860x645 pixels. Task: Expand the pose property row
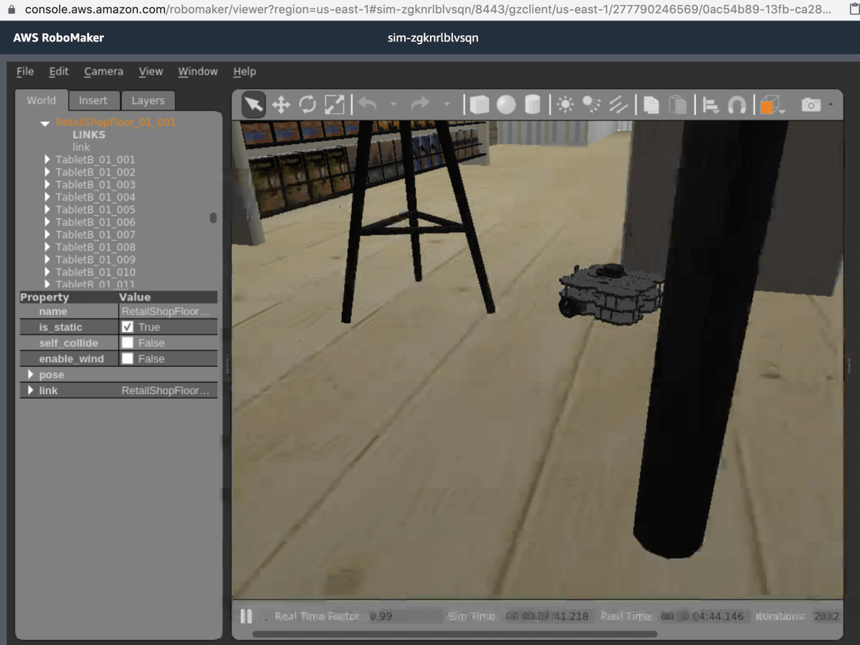click(31, 374)
